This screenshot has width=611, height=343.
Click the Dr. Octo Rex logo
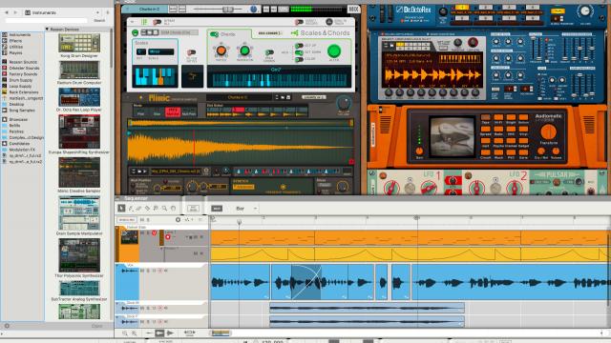414,9
